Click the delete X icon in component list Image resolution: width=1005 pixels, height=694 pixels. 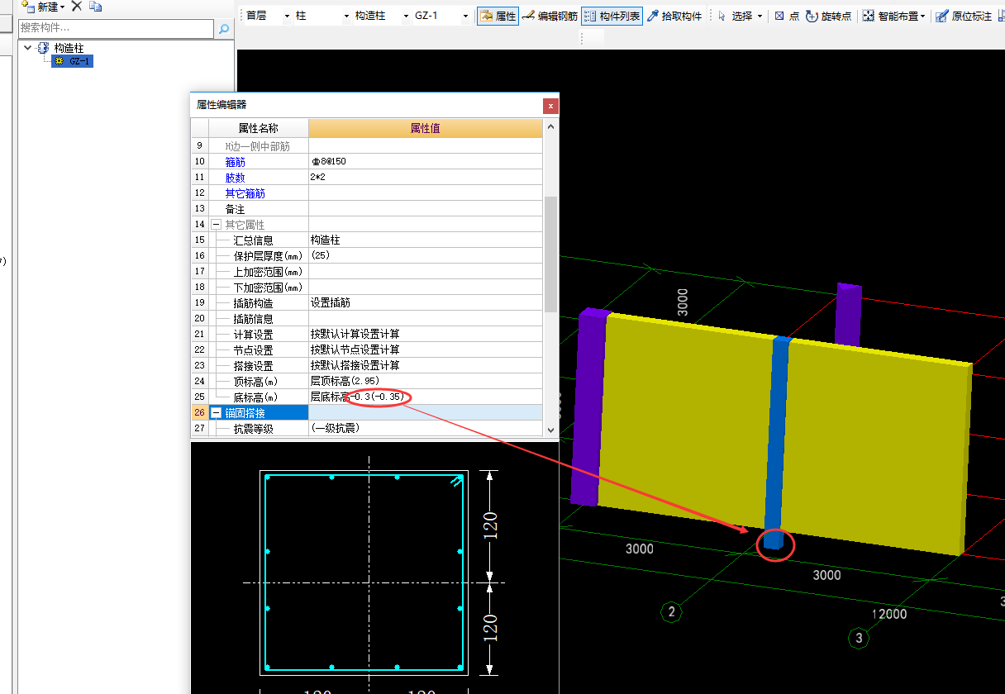click(77, 6)
